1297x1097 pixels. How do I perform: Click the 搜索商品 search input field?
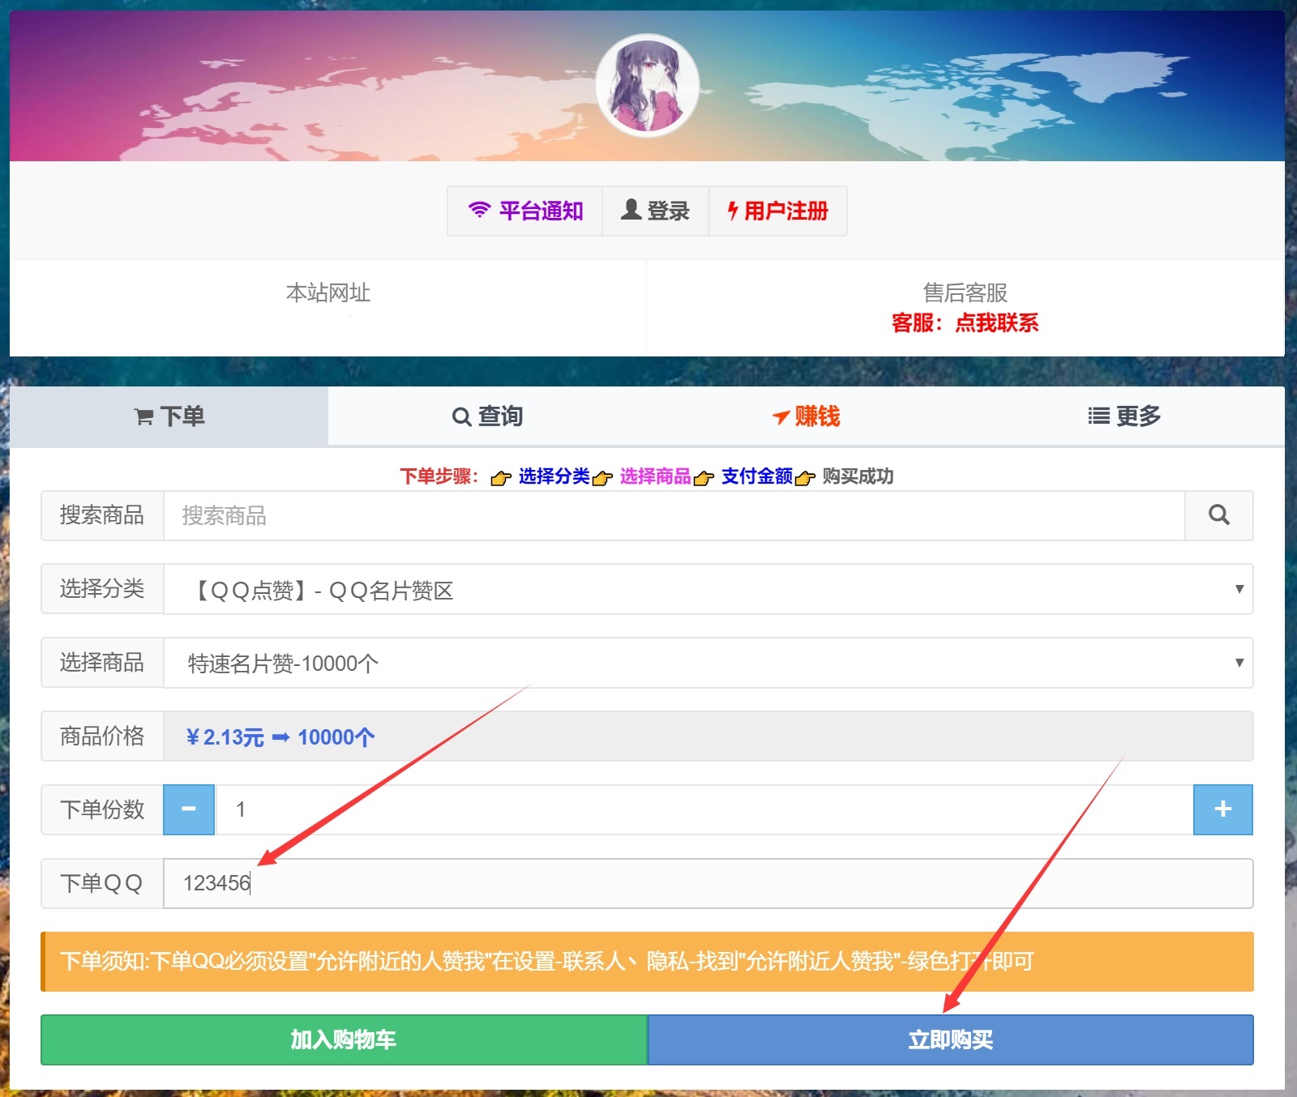coord(673,515)
